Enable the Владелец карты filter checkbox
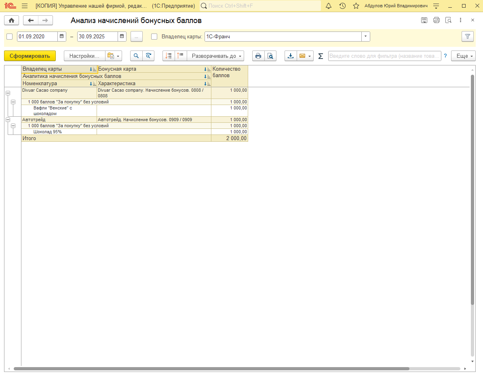The height and width of the screenshot is (376, 483). (154, 37)
